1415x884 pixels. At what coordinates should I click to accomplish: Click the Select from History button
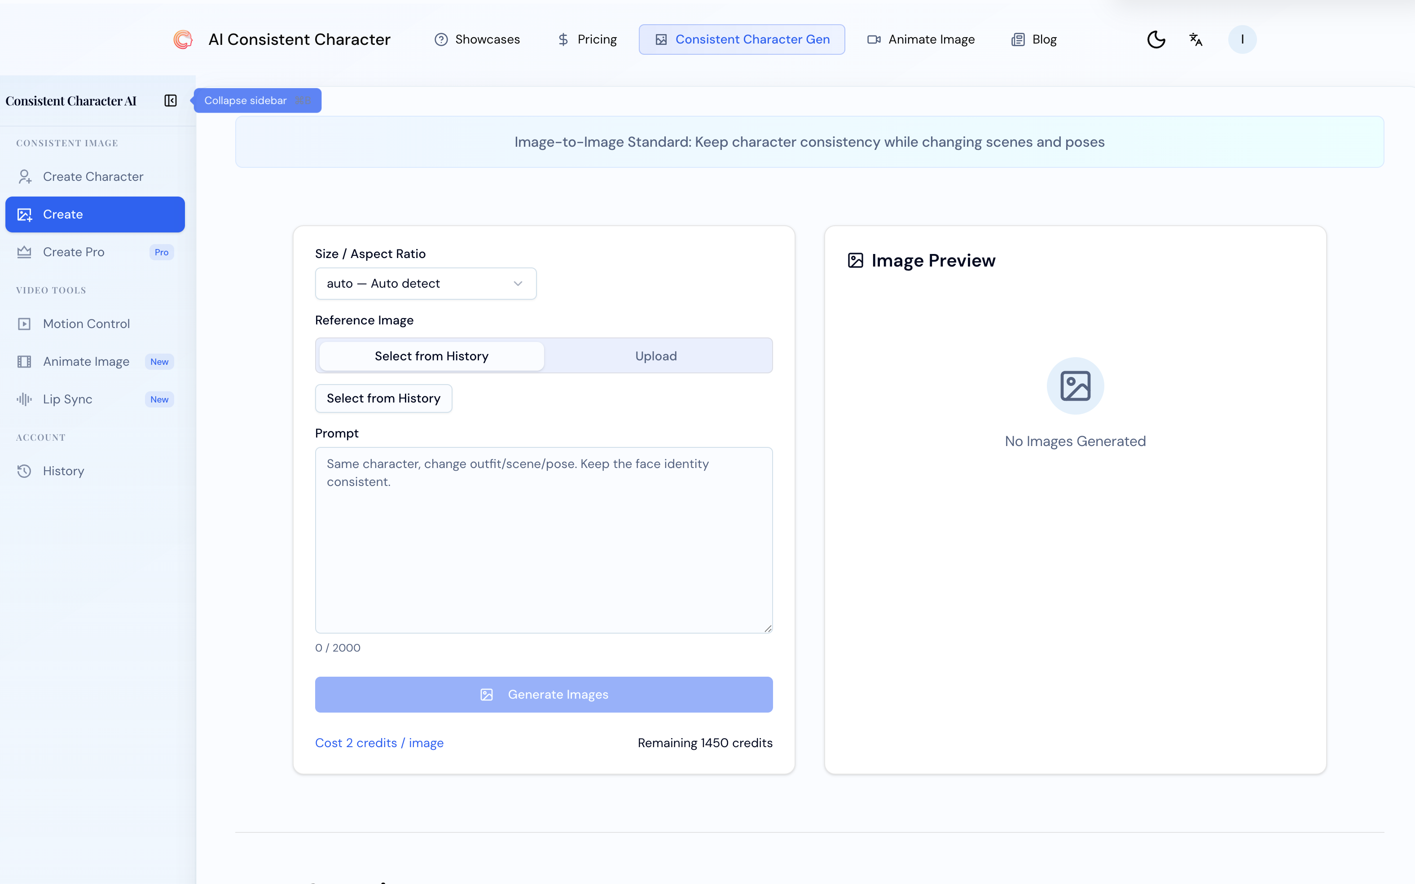pyautogui.click(x=383, y=398)
